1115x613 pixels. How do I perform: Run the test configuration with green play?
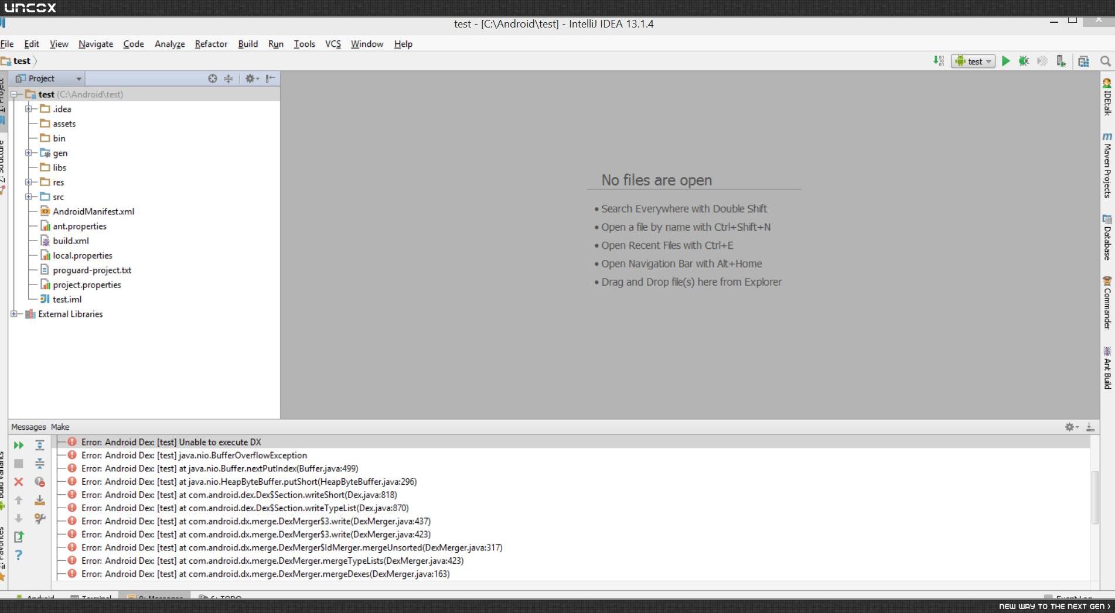click(1006, 61)
